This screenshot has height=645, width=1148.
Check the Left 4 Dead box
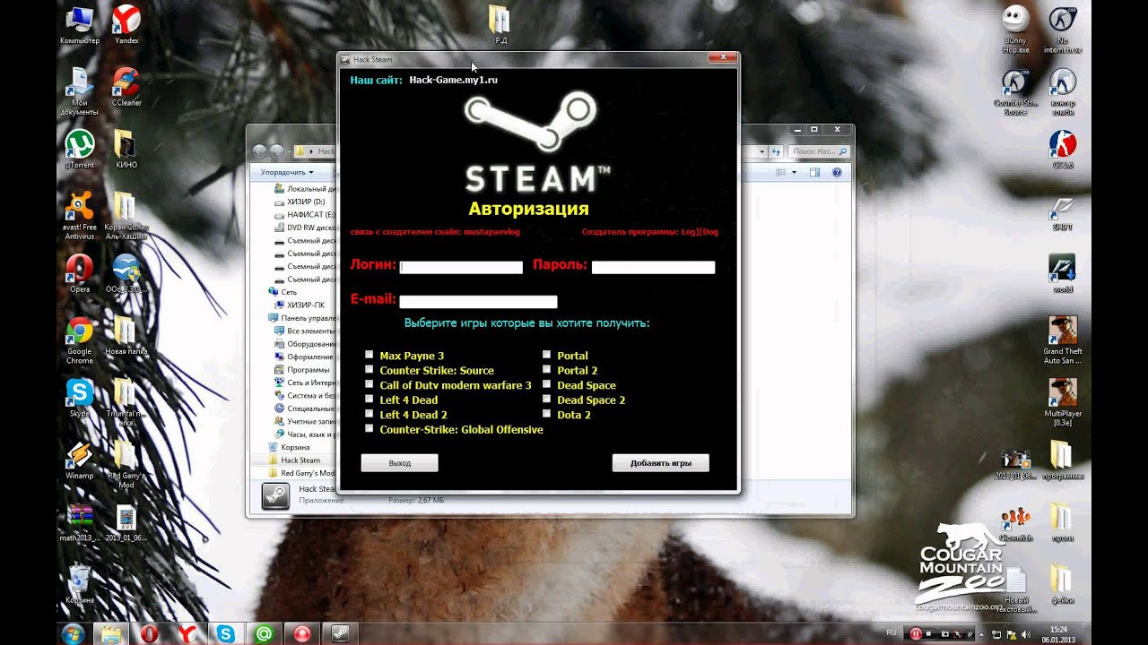[x=369, y=399]
